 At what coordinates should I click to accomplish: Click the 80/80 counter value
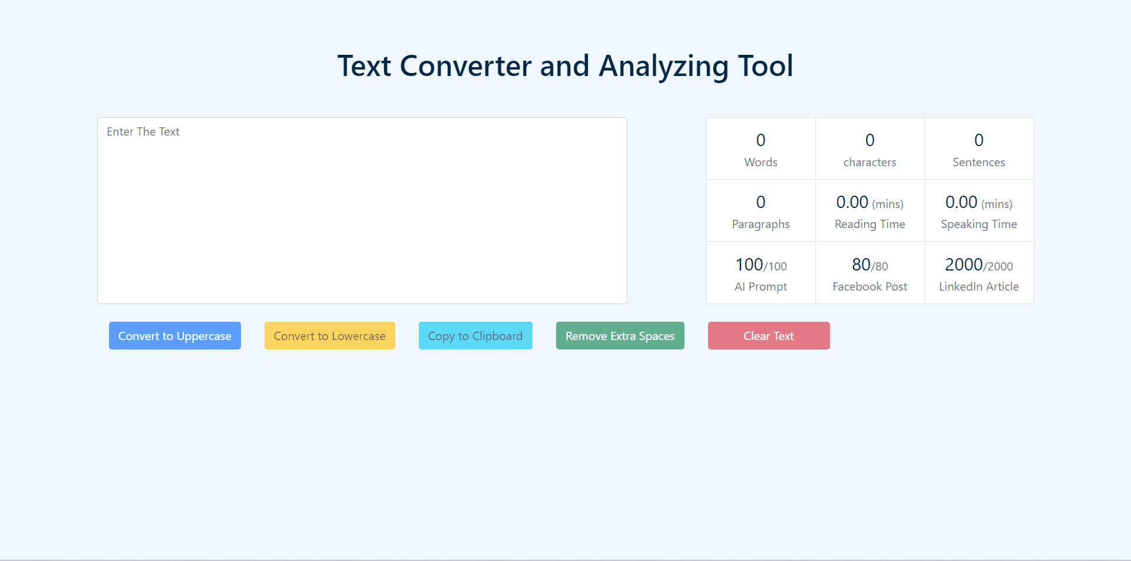[x=869, y=265]
